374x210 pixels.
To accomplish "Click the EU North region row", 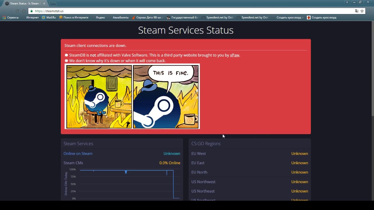I will pos(250,172).
